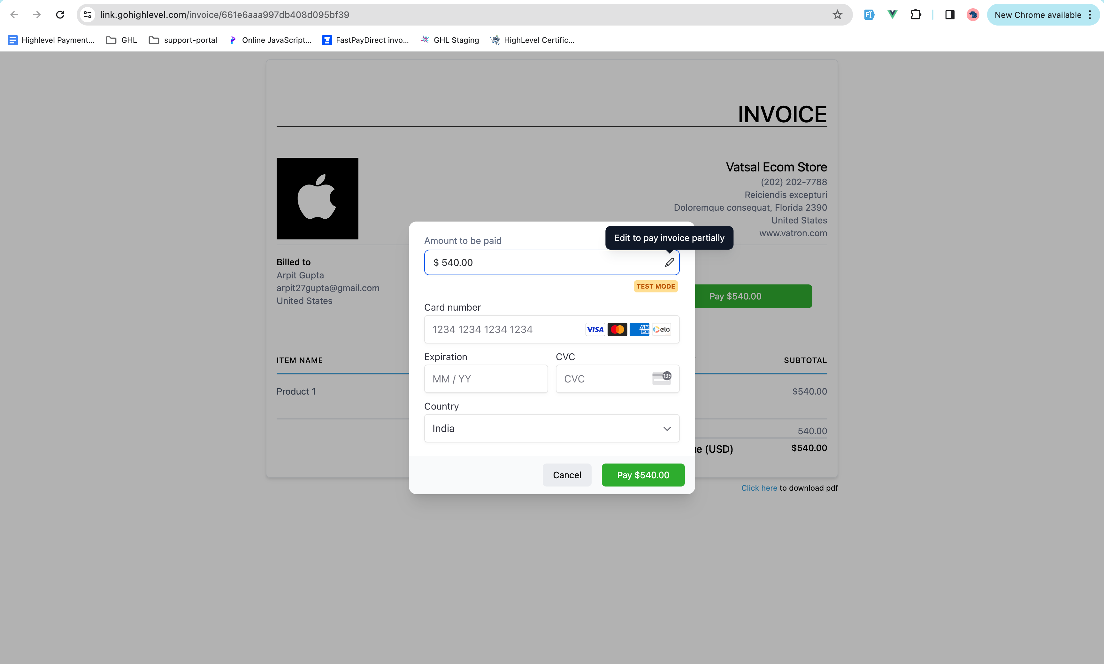Go back with the browser arrow

pyautogui.click(x=14, y=15)
